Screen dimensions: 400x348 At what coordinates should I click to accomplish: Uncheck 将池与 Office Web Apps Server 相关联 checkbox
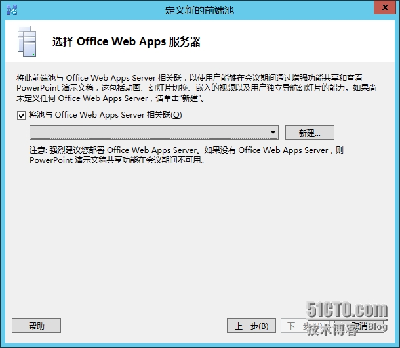[21, 115]
